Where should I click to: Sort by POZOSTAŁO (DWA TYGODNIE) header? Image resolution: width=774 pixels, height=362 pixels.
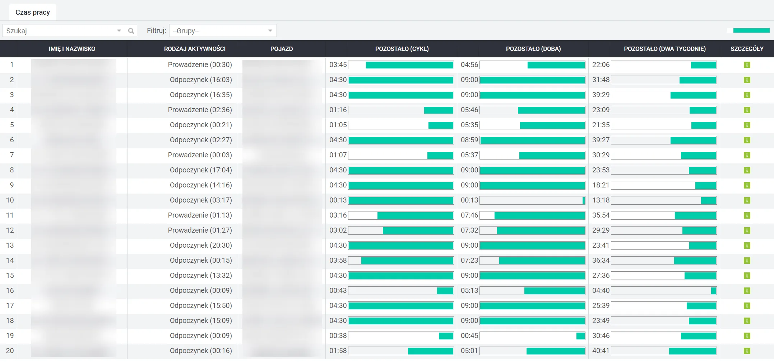665,49
